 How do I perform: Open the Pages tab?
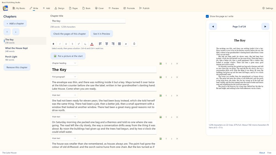point(73,8)
